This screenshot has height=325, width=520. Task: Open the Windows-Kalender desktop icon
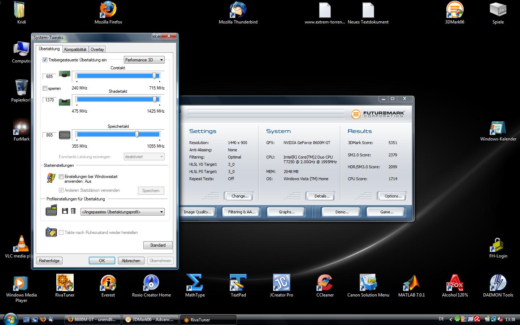[498, 131]
